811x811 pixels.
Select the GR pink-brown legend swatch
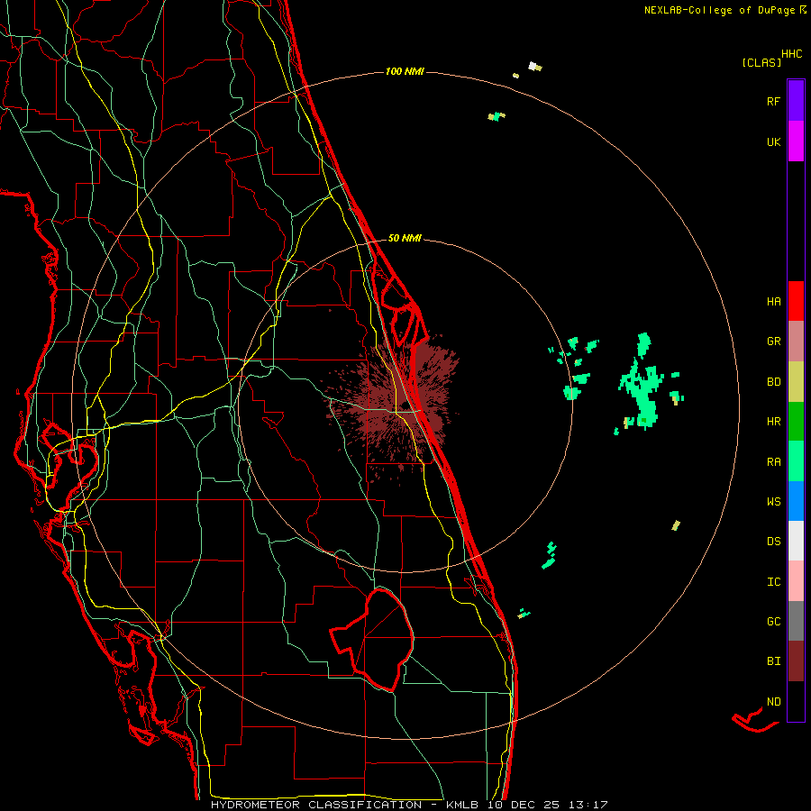click(x=796, y=342)
